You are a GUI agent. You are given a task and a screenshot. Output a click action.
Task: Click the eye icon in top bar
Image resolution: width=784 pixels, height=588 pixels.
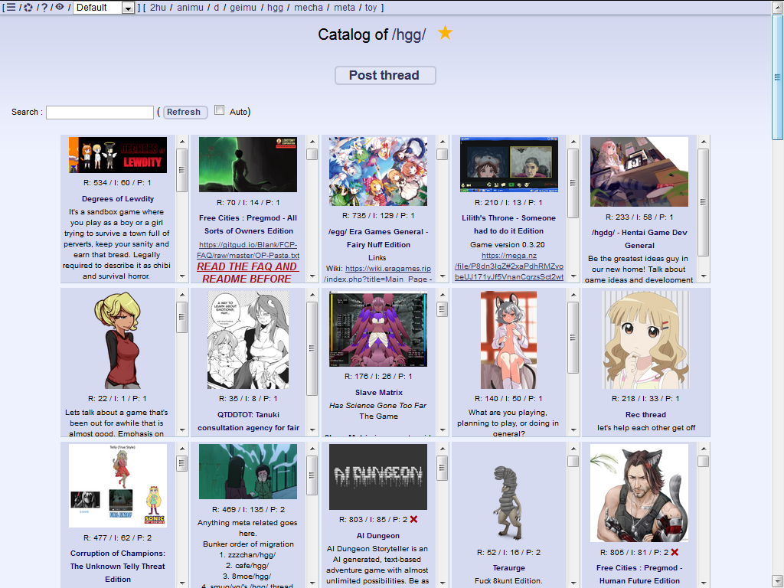point(60,8)
